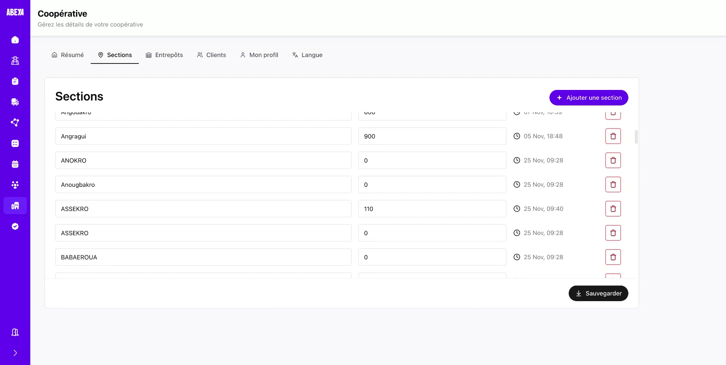Delete the ANOKRO section row
The image size is (726, 365).
pos(613,160)
